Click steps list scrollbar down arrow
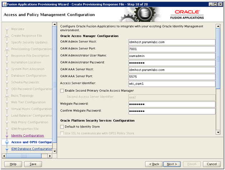Screen dimensions: 225x170 click(54, 151)
